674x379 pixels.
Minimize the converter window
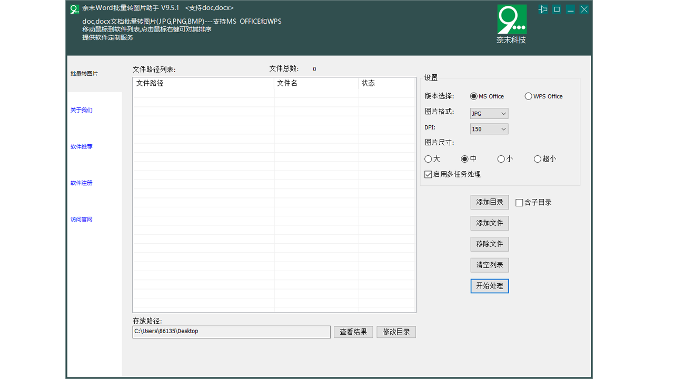pyautogui.click(x=570, y=9)
